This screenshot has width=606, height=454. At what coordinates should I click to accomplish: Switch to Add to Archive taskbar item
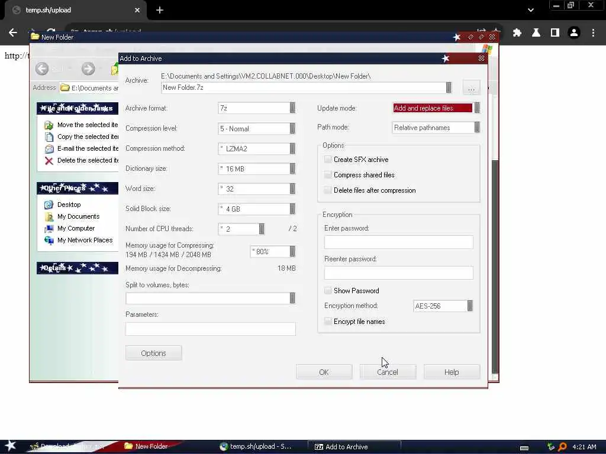pyautogui.click(x=354, y=447)
